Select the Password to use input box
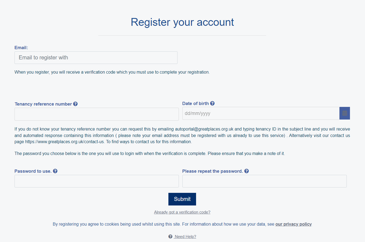Viewport: 365px width, 242px height. click(x=96, y=181)
